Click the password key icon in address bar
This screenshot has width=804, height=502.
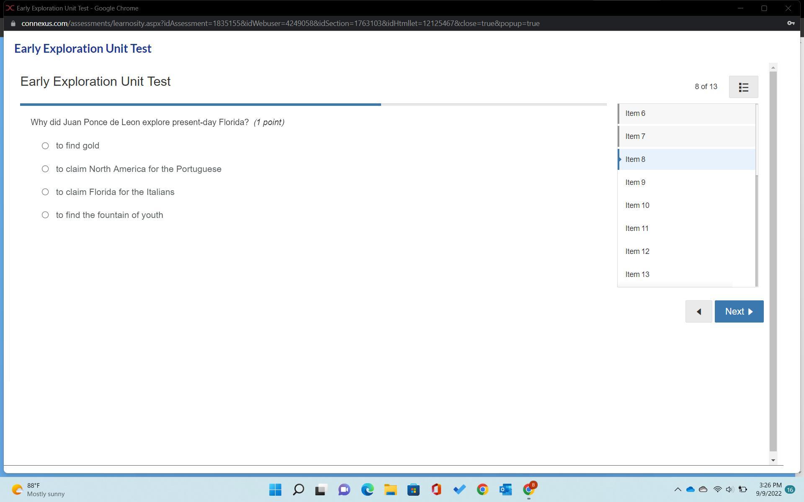point(791,23)
